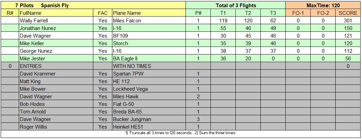Select Wally Farrell's score of 301

pos(348,20)
